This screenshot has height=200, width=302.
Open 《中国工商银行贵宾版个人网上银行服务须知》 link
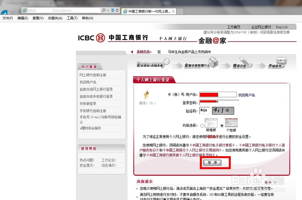[x=181, y=155]
